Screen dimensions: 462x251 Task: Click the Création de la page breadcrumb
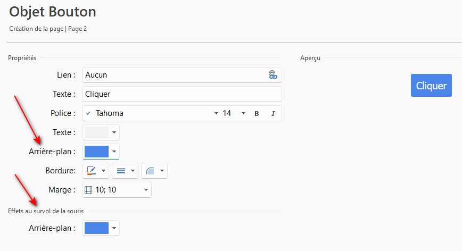[36, 29]
